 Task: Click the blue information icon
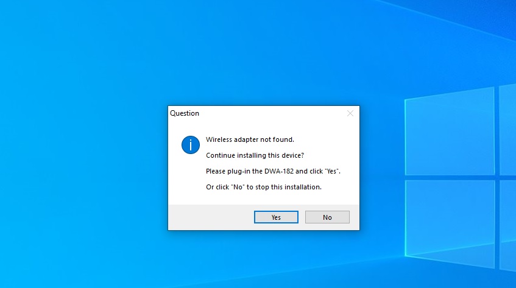[x=191, y=145]
